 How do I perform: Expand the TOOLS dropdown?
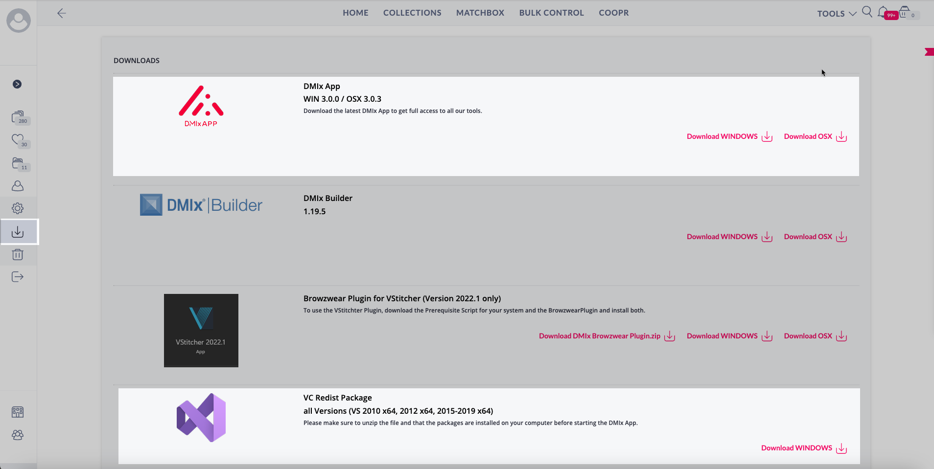pyautogui.click(x=837, y=14)
